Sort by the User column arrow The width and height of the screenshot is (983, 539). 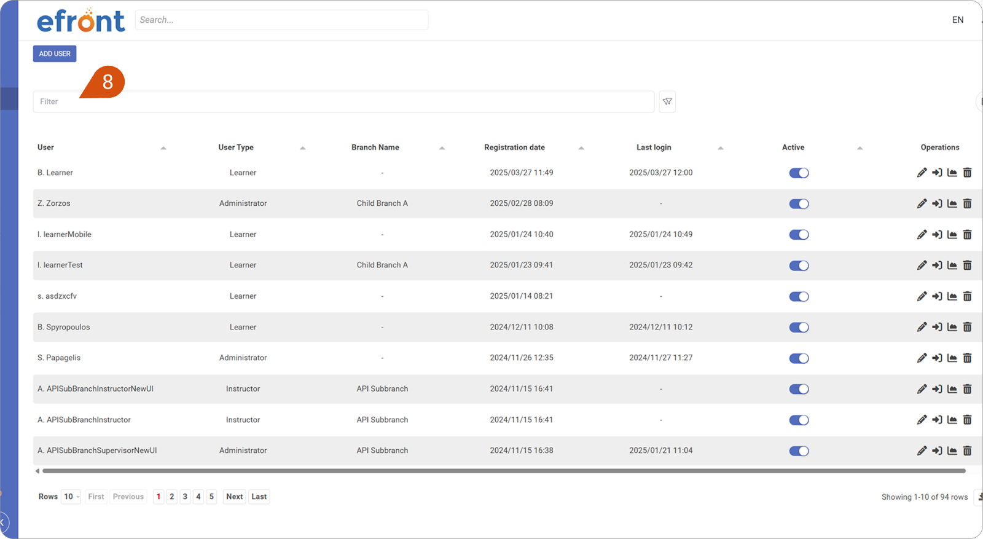pos(163,148)
